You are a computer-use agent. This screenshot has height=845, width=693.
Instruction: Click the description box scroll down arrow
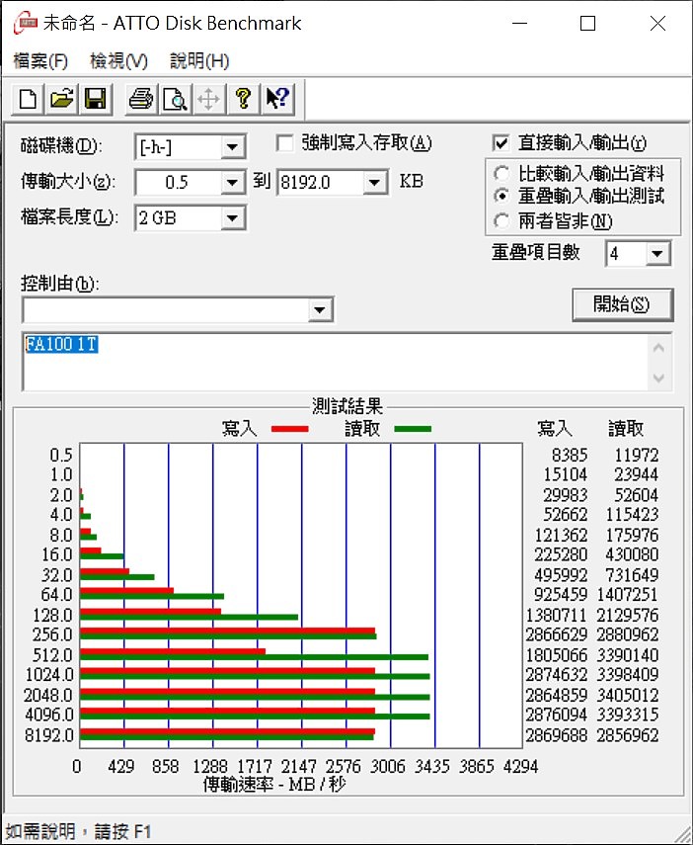pyautogui.click(x=659, y=378)
